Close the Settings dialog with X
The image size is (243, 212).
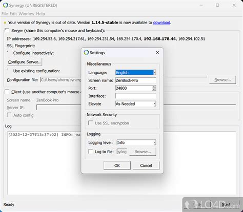point(157,53)
